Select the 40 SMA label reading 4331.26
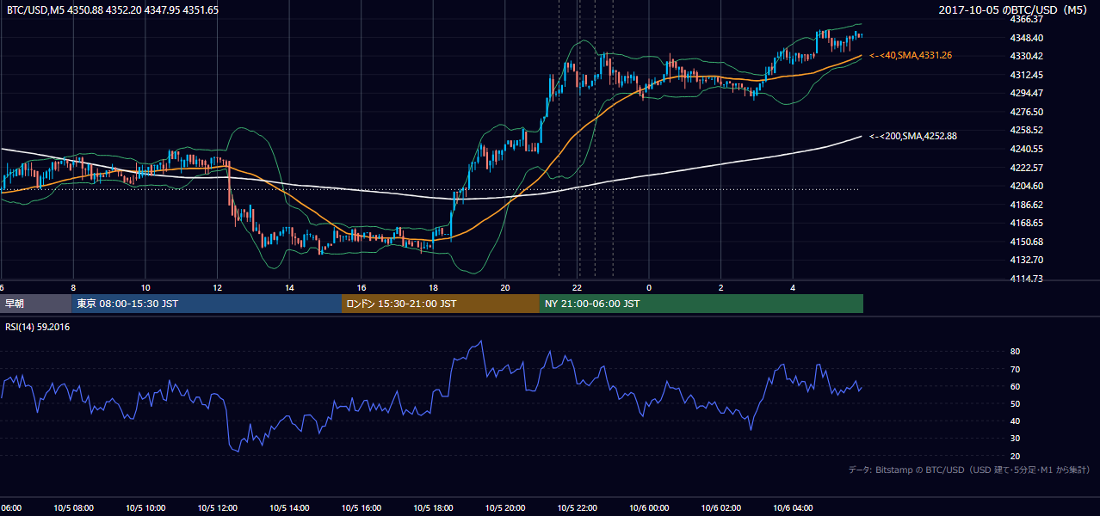Image resolution: width=1100 pixels, height=516 pixels. click(911, 55)
